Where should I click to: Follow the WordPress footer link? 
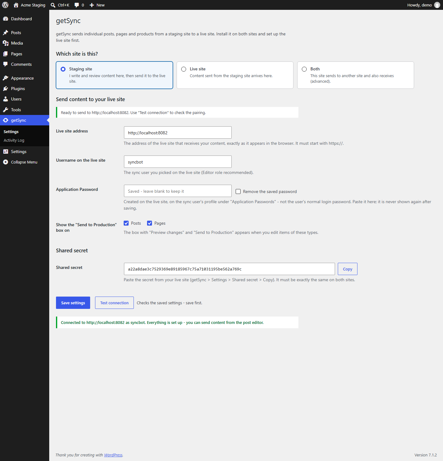(x=113, y=455)
